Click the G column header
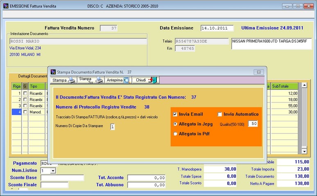This screenshot has height=196, width=317. (x=25, y=86)
